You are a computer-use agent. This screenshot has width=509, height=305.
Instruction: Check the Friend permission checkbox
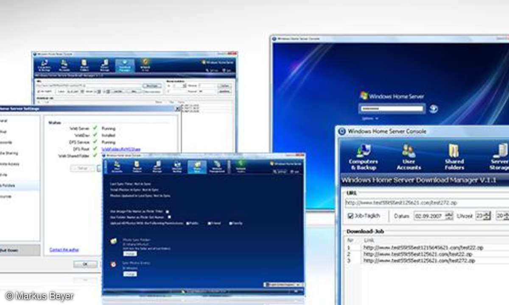pyautogui.click(x=210, y=223)
